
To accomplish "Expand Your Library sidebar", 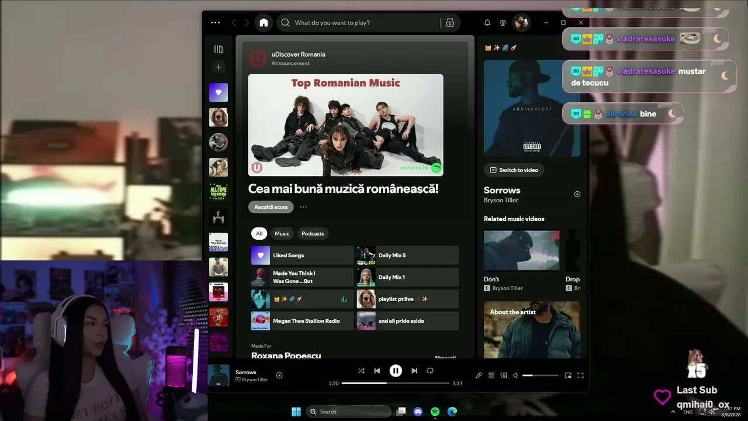I will (x=219, y=50).
